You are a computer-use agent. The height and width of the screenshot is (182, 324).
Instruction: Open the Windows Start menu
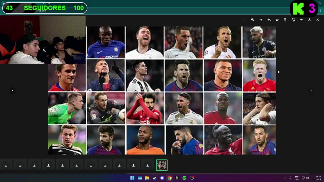[132, 178]
